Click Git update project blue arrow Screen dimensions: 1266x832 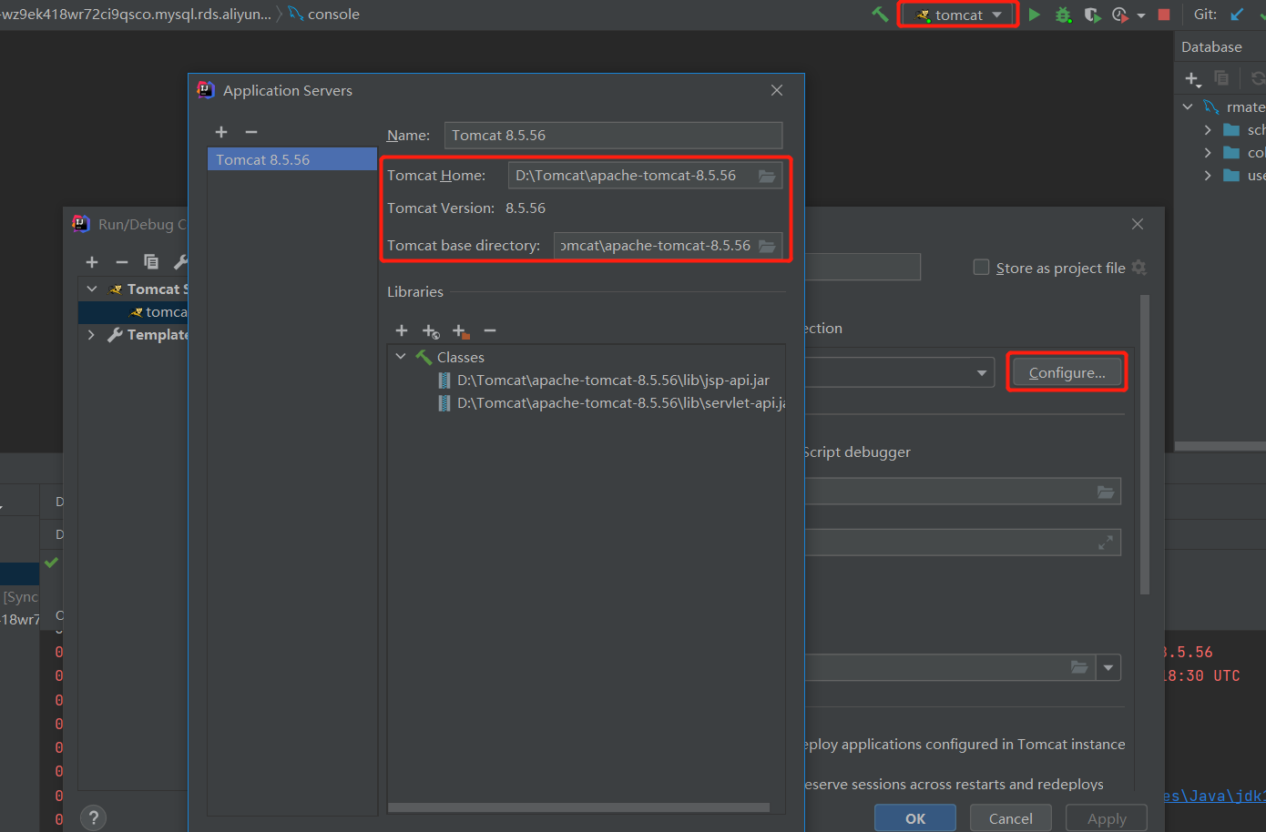pyautogui.click(x=1237, y=15)
